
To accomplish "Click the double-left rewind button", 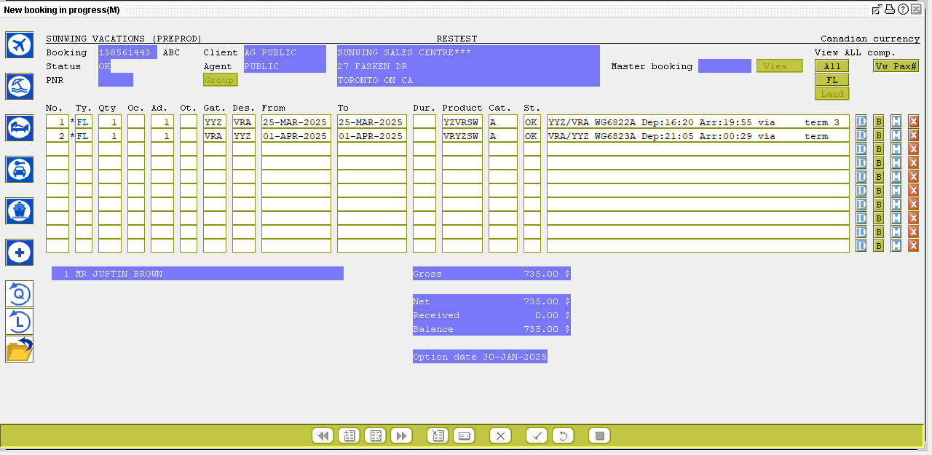I will pyautogui.click(x=323, y=436).
